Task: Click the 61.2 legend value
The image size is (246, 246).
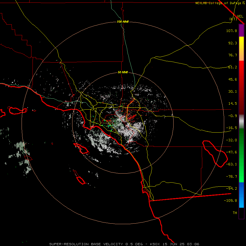Action: click(233, 67)
